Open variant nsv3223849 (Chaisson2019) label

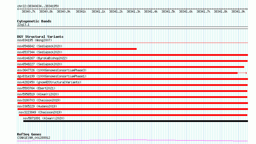tap(40, 112)
